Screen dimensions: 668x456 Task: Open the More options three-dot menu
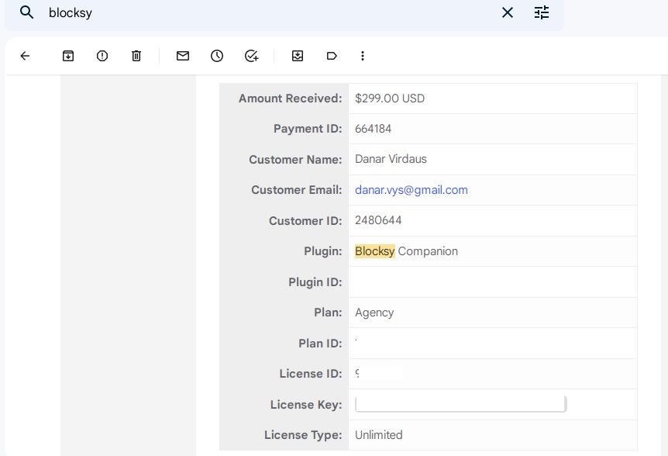tap(363, 56)
